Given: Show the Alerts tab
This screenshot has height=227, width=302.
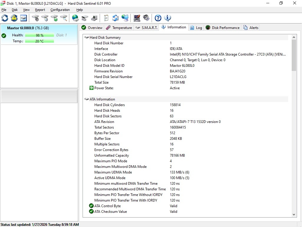Looking at the screenshot, I should click(251, 28).
